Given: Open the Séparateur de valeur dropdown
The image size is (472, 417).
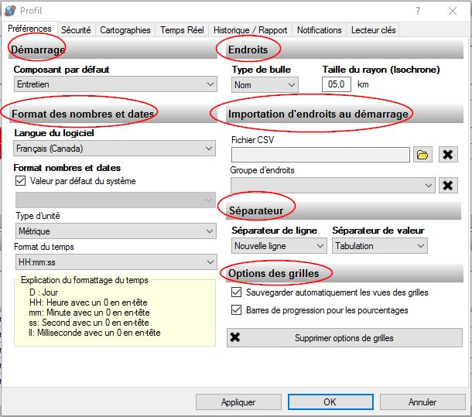Looking at the screenshot, I should [379, 246].
